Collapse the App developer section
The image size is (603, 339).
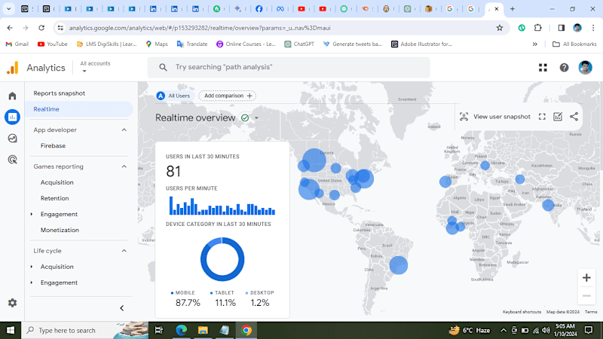pos(124,130)
